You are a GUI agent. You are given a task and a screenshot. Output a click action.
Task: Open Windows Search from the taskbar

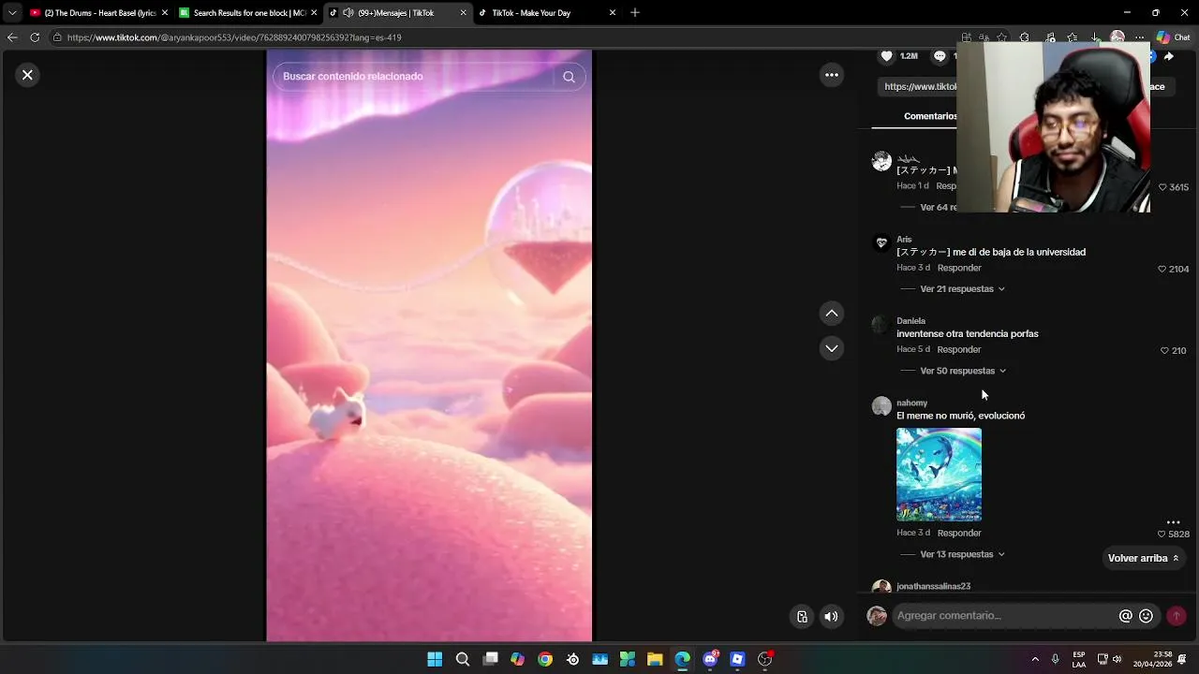click(463, 659)
